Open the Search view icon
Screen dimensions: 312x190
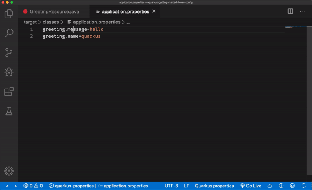tap(9, 33)
